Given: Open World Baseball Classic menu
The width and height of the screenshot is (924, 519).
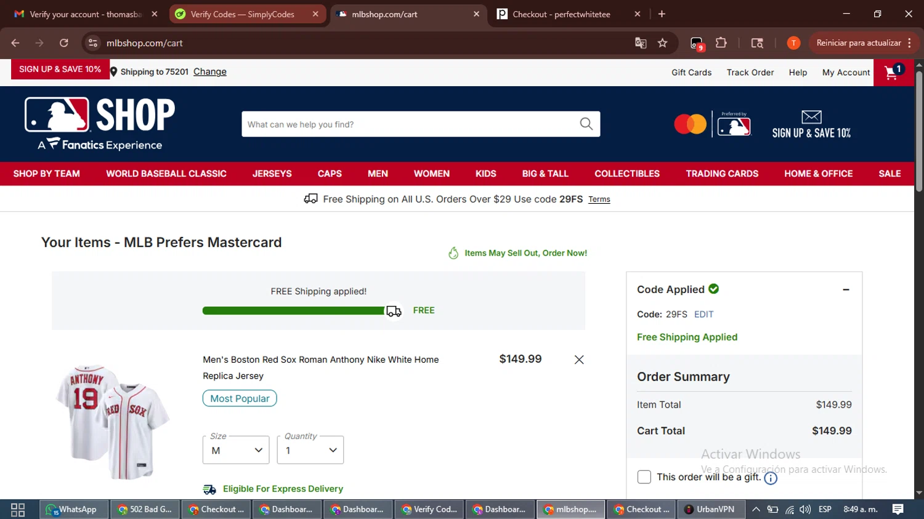Looking at the screenshot, I should click(x=166, y=174).
